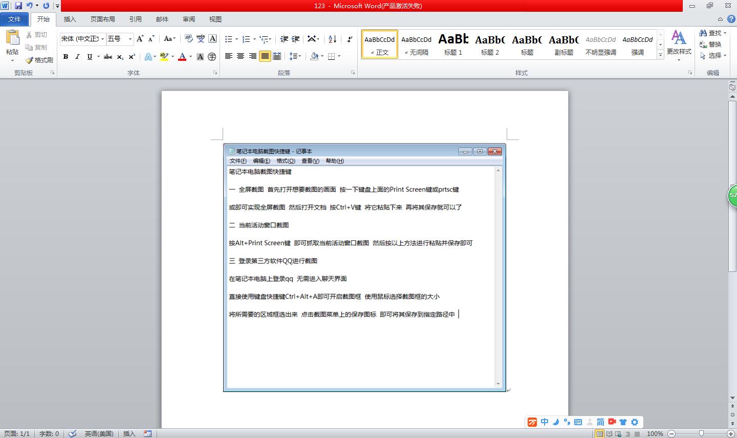Open the Font dialog launcher
737x438 pixels.
click(x=215, y=73)
